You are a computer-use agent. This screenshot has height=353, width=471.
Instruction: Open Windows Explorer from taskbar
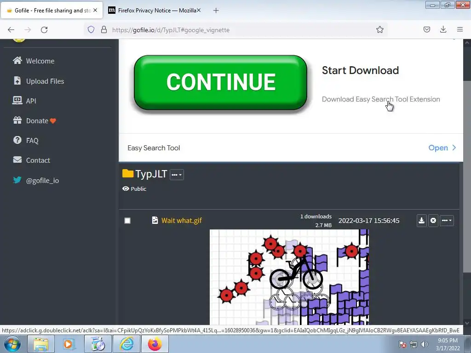tap(41, 344)
